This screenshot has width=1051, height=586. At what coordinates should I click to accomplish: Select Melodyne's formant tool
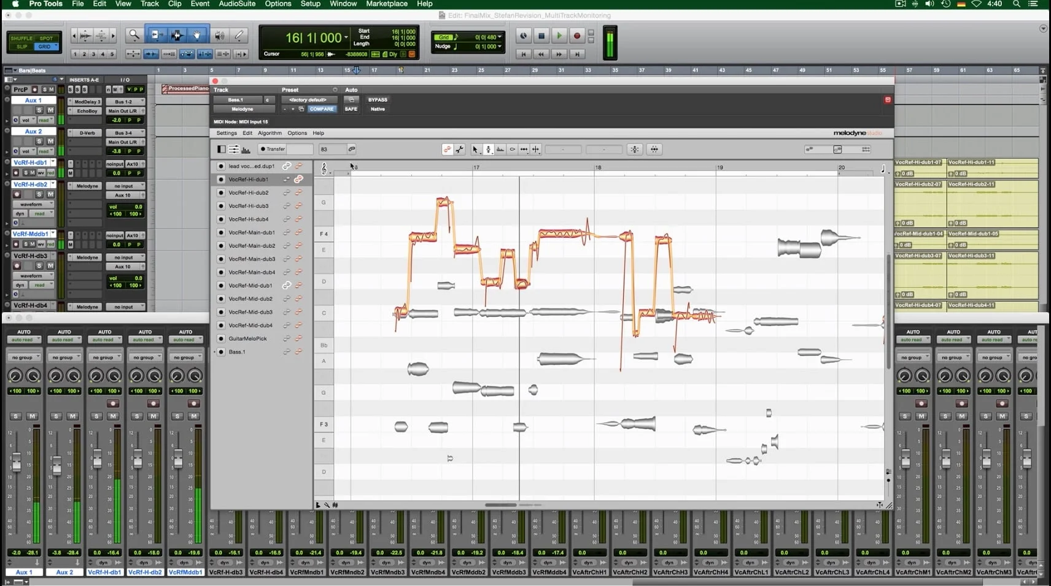500,149
